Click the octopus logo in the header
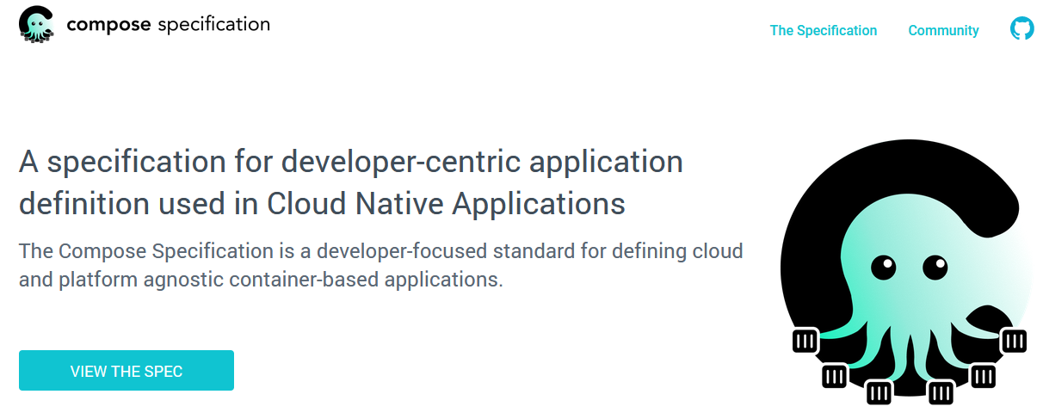Screen dimensions: 1043x419 [x=37, y=24]
